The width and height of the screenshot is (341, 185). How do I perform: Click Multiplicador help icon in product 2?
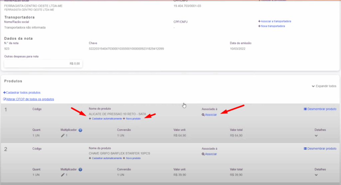[80, 169]
